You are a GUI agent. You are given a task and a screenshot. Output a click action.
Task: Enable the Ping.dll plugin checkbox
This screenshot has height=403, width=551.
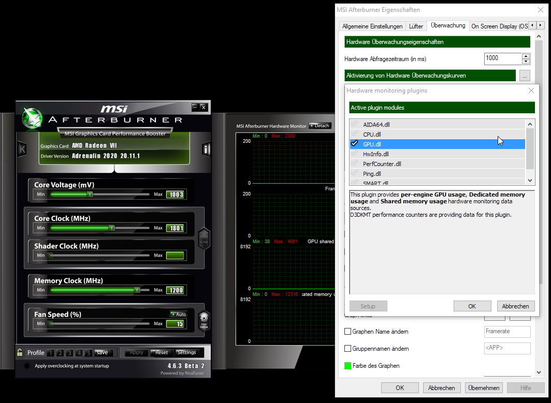click(x=355, y=173)
